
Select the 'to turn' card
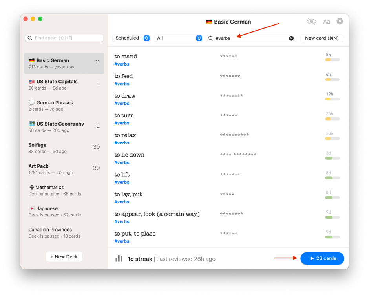coord(228,119)
